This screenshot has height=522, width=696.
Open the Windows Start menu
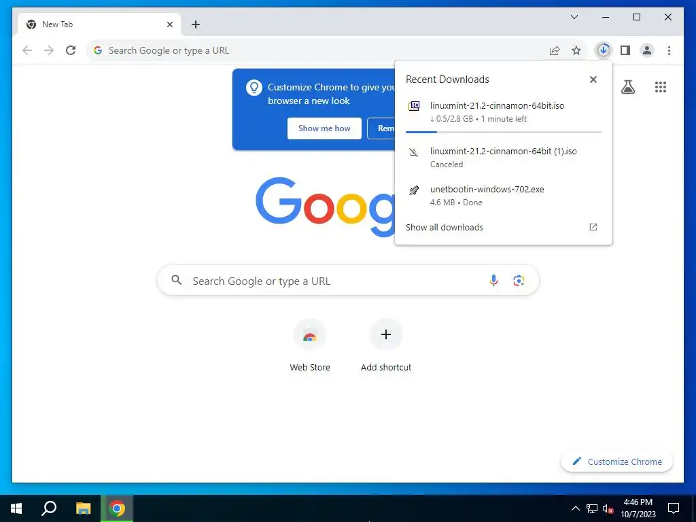pyautogui.click(x=16, y=508)
